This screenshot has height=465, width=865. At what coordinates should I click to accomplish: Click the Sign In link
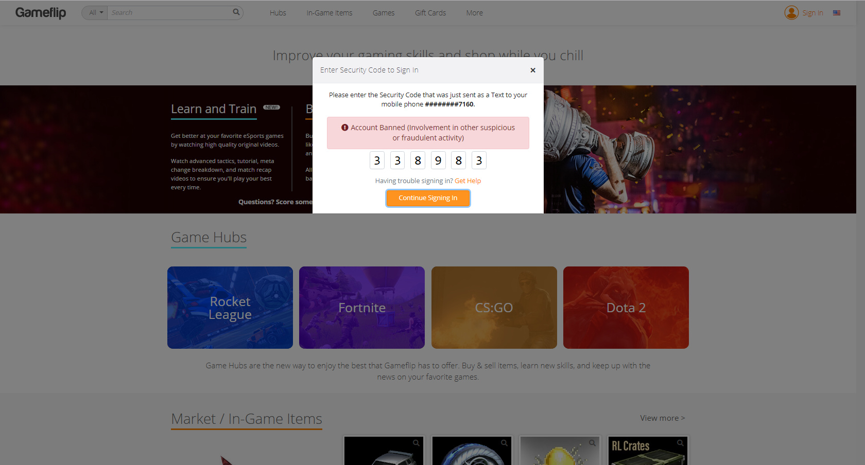click(x=812, y=13)
